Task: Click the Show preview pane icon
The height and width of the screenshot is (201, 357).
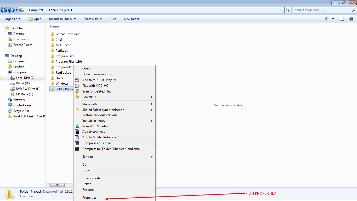Action: tap(342, 19)
